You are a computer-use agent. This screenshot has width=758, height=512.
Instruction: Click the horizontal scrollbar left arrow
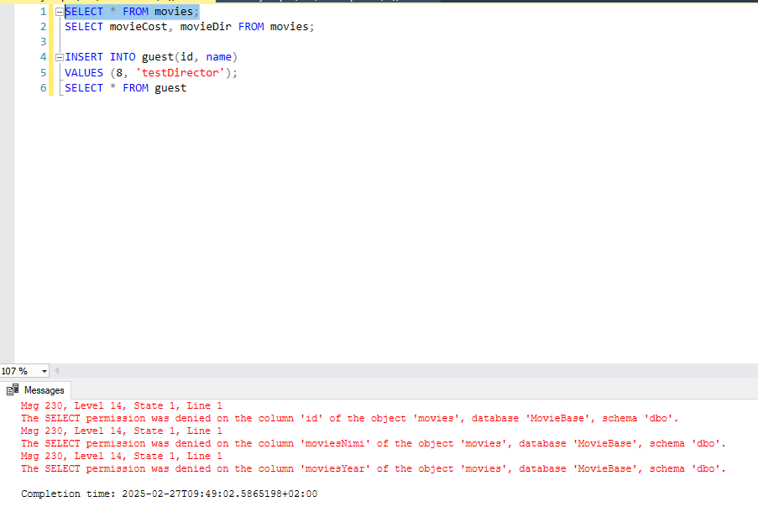coord(58,371)
